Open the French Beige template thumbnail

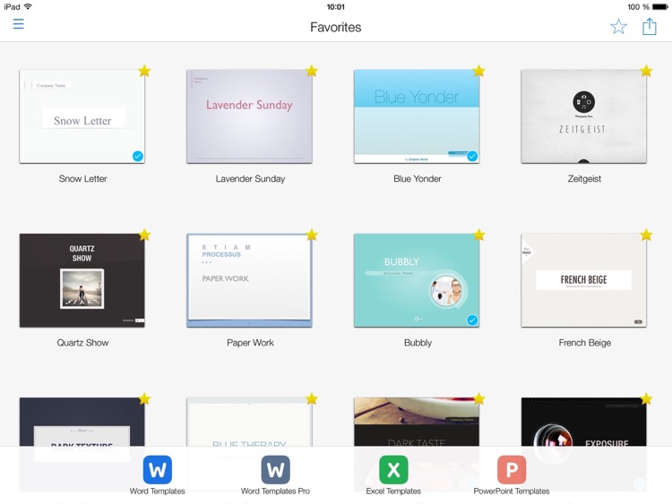point(583,280)
